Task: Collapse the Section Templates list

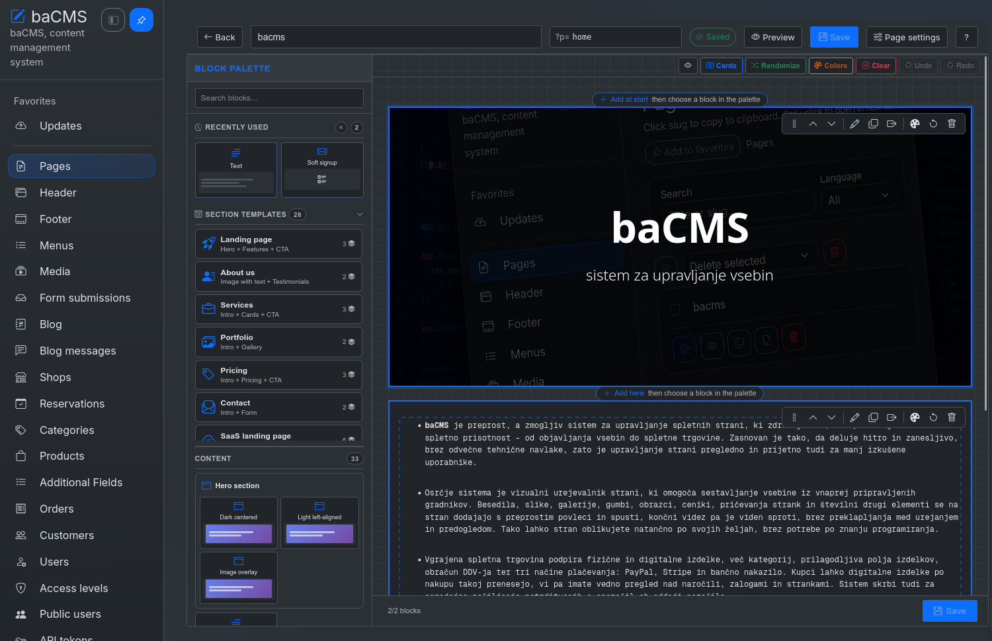Action: (360, 214)
